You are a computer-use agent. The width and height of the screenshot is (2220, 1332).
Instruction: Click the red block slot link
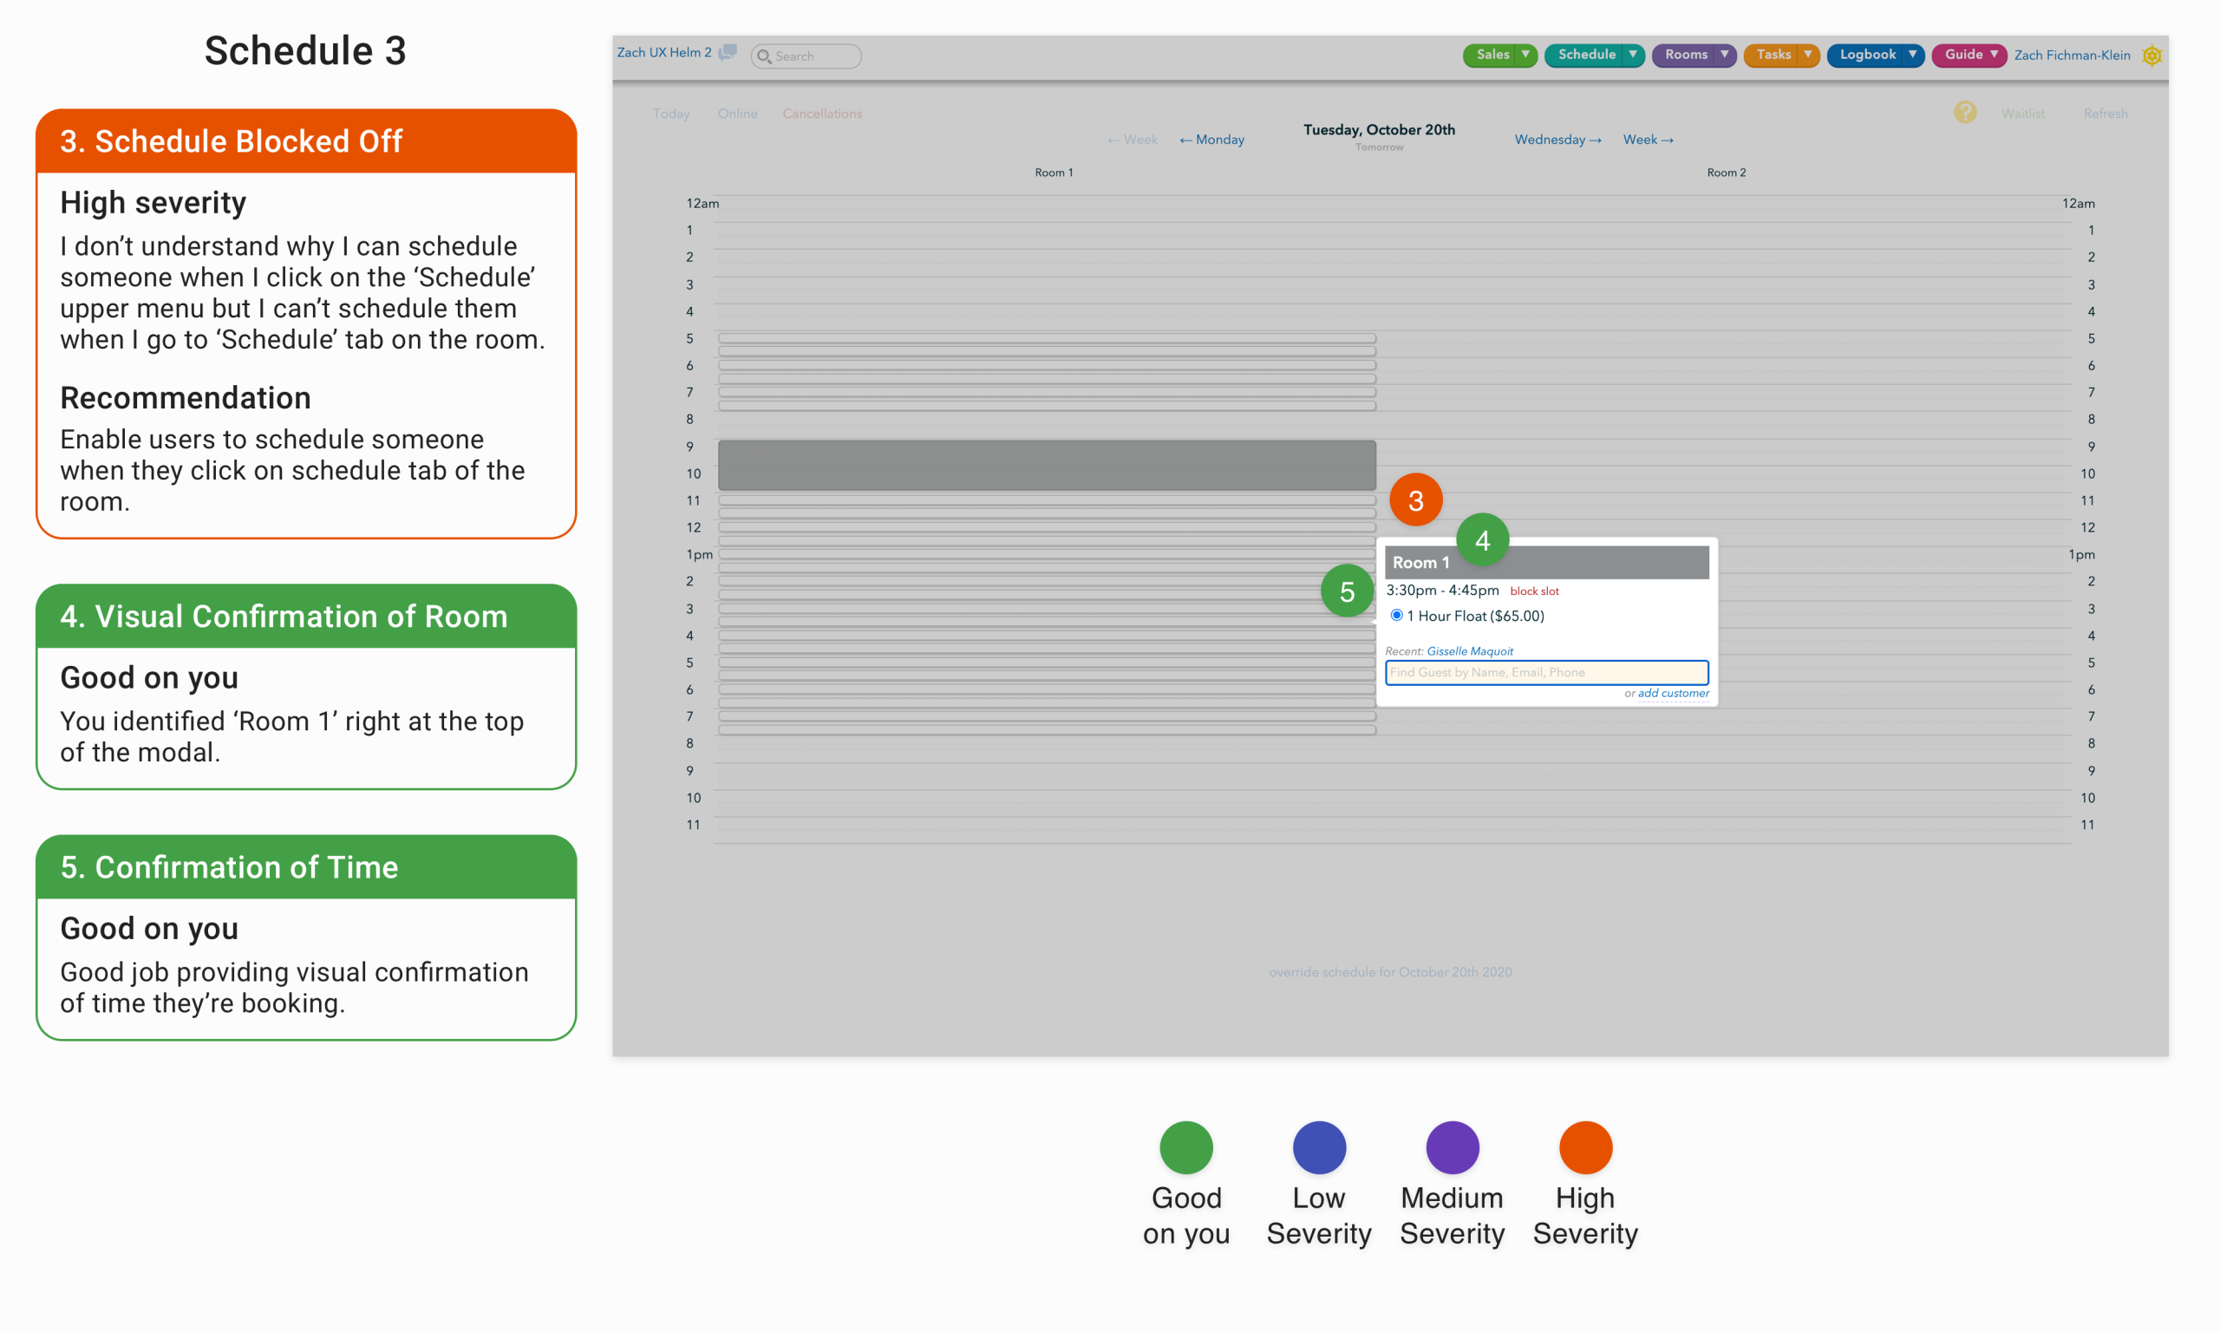pos(1533,591)
